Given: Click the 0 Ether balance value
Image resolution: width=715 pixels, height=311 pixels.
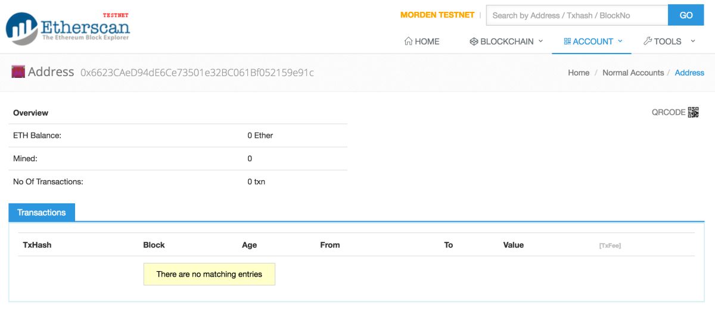Looking at the screenshot, I should 260,136.
